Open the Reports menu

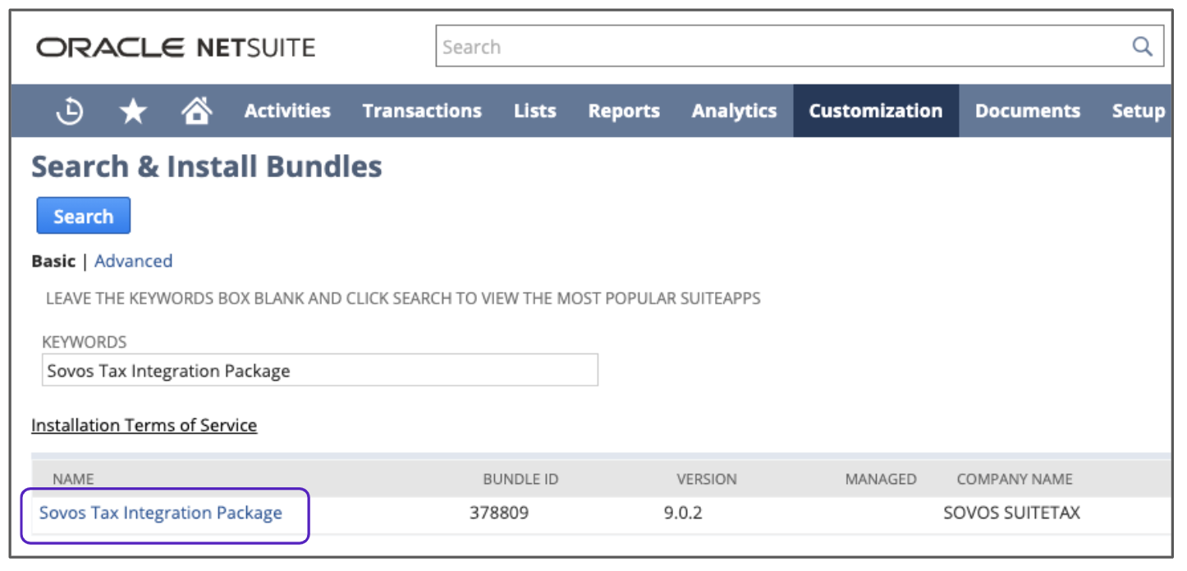(624, 112)
